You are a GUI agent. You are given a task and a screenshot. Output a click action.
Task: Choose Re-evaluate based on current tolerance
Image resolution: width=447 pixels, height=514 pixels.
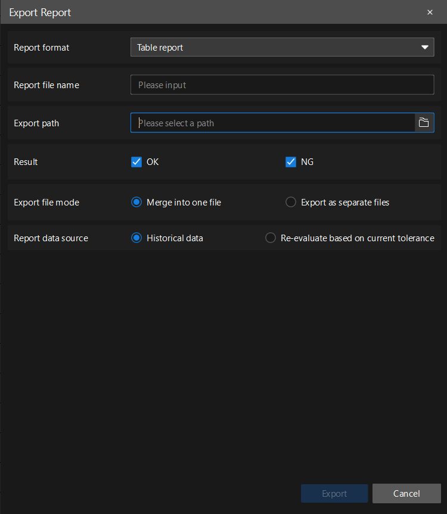pyautogui.click(x=270, y=238)
